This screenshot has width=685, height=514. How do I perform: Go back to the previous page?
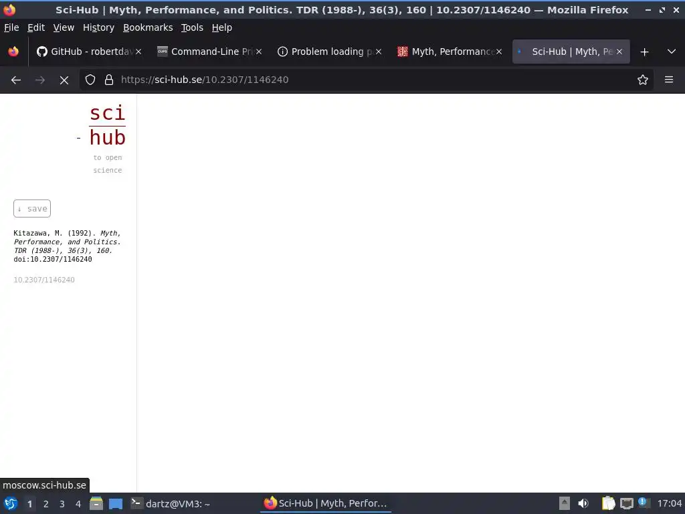pos(16,80)
